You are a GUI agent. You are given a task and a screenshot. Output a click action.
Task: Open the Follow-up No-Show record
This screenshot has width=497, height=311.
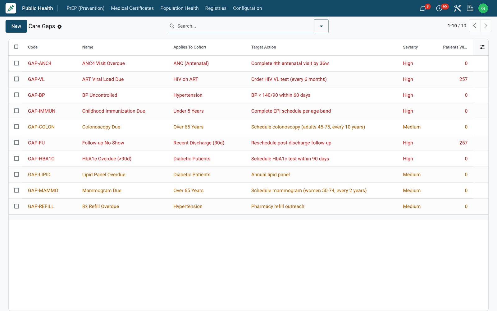103,143
